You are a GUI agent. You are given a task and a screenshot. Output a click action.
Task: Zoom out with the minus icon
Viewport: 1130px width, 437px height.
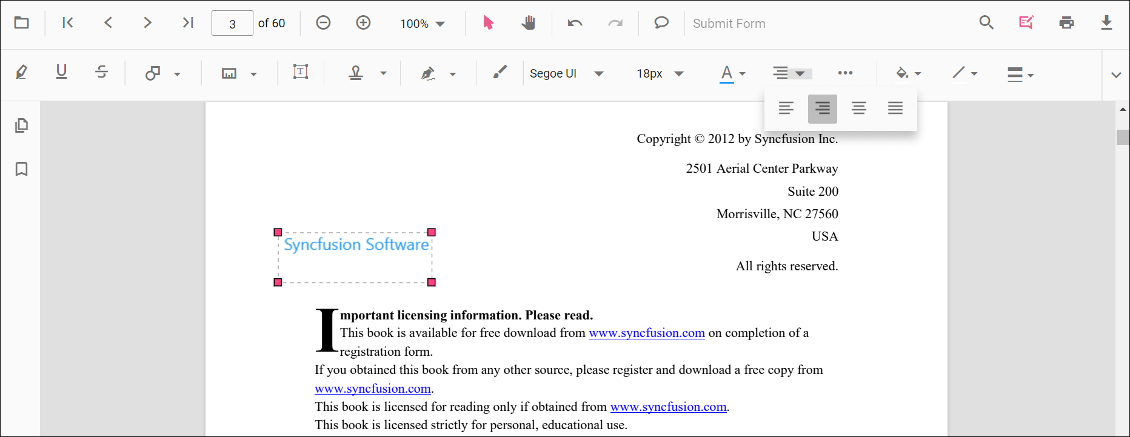[x=323, y=23]
